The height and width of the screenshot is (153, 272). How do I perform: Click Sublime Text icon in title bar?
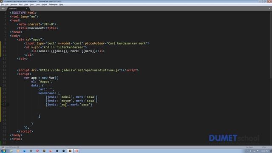point(1,1)
